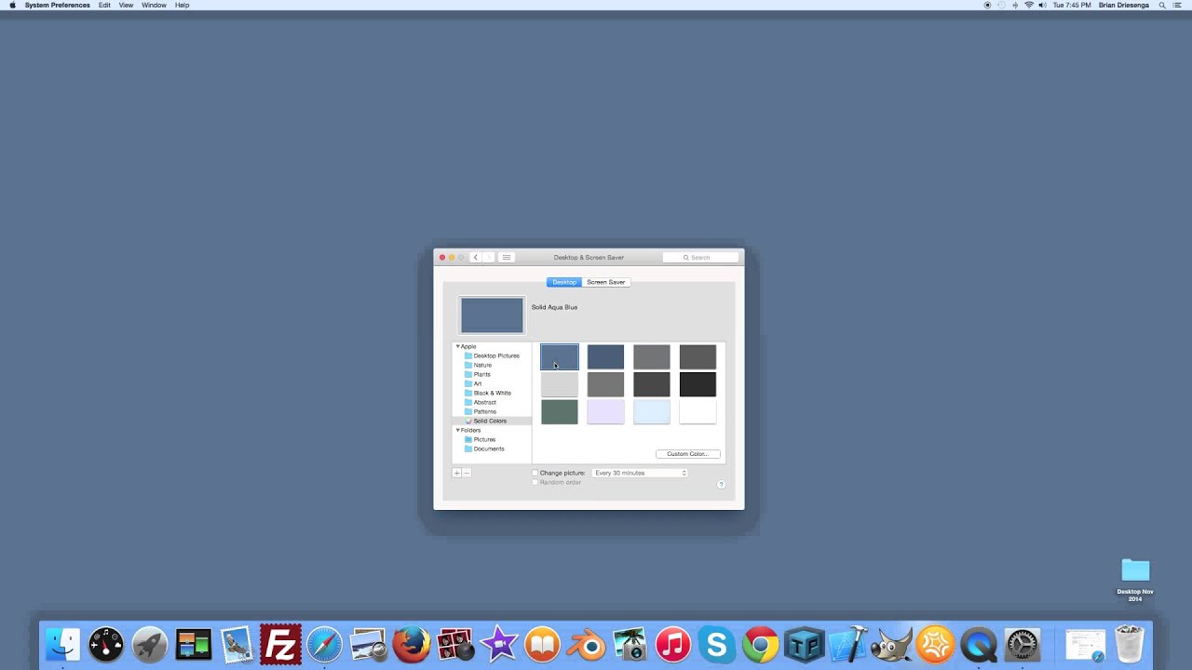Collapse the Folders section

click(x=457, y=430)
